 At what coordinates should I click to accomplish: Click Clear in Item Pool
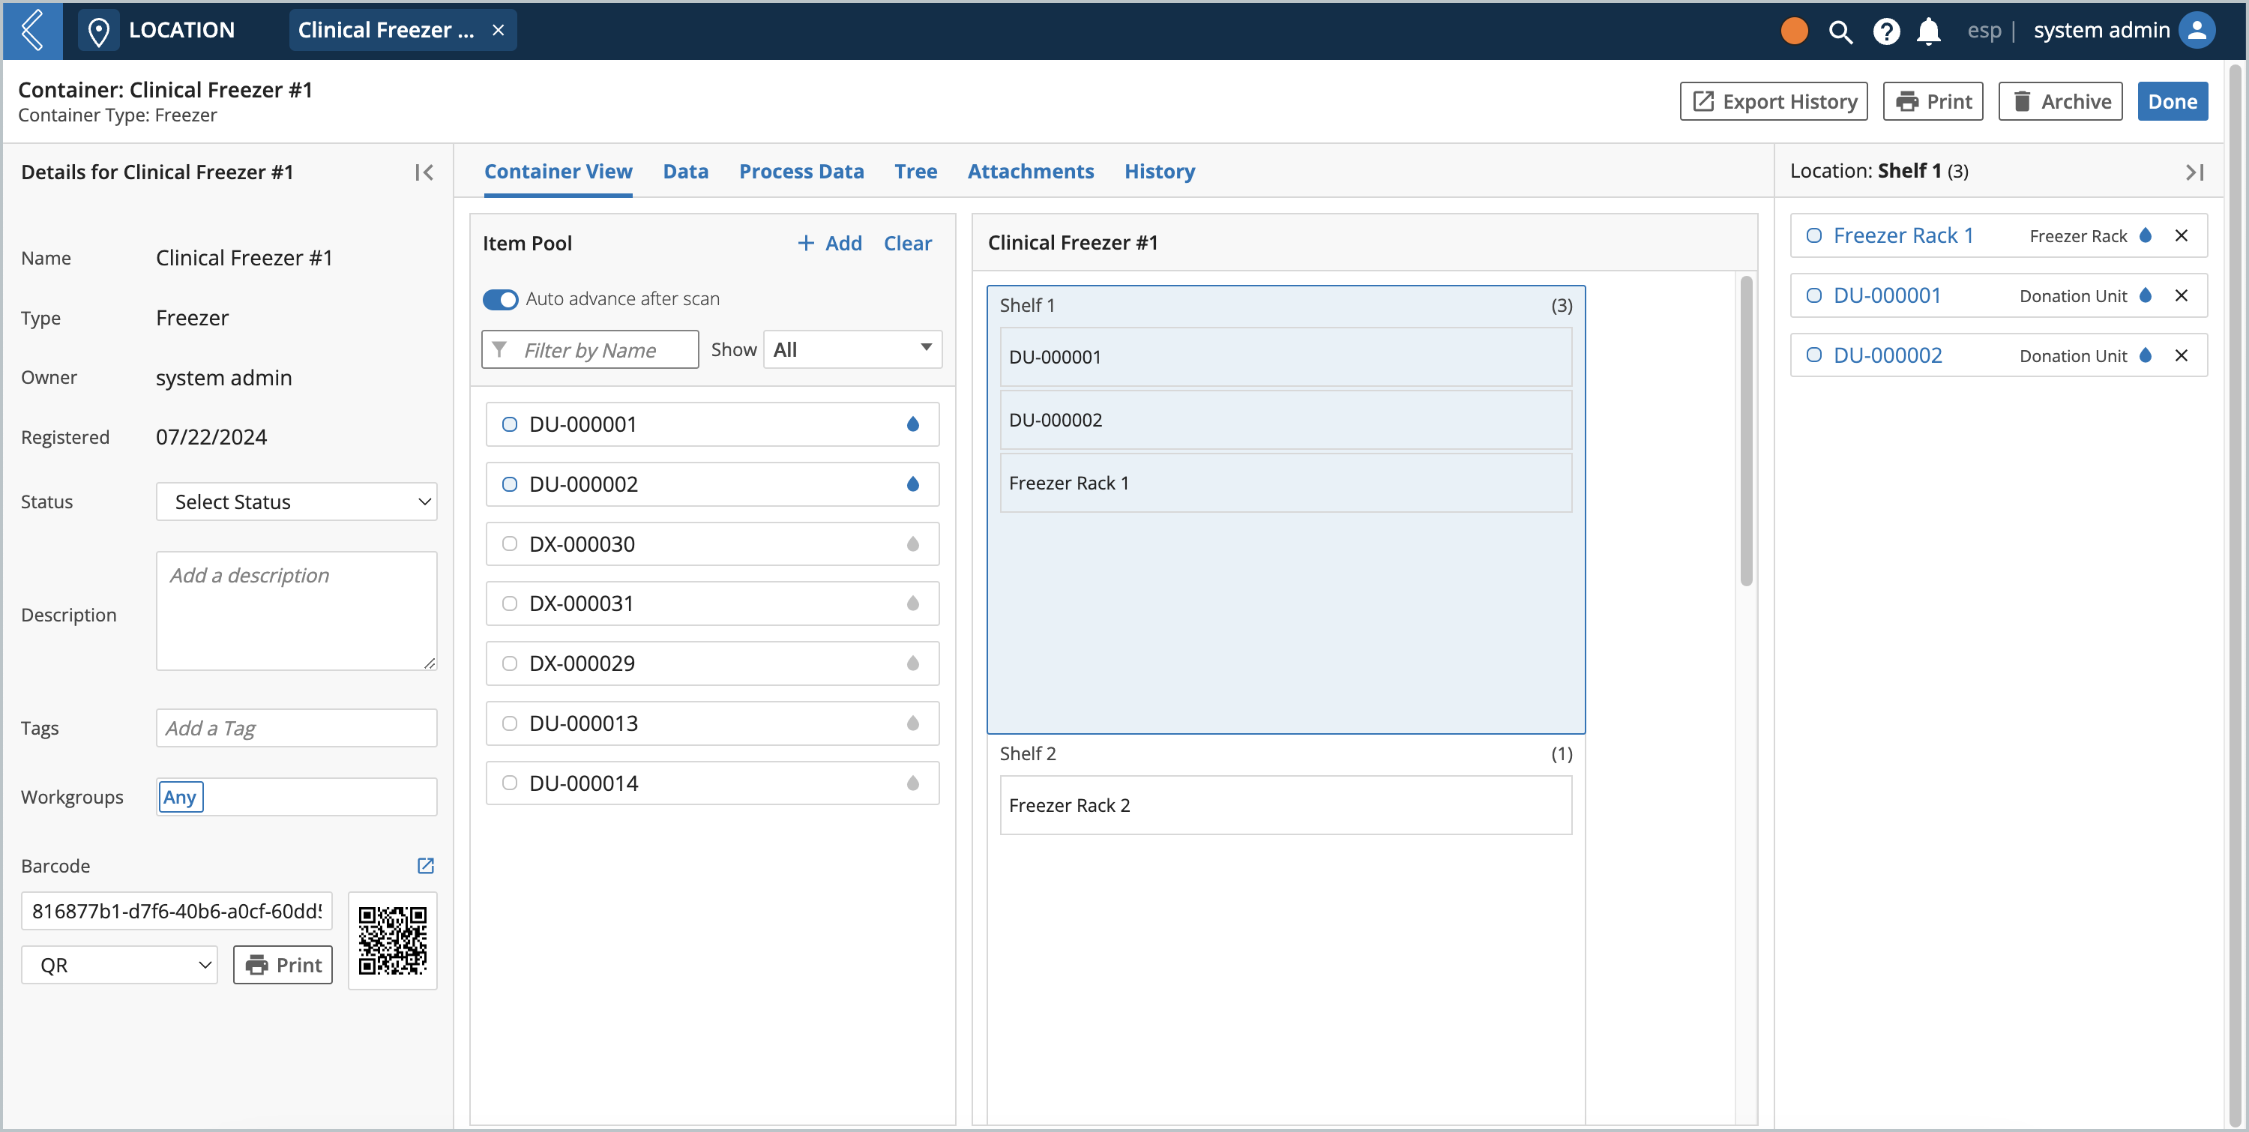point(907,244)
